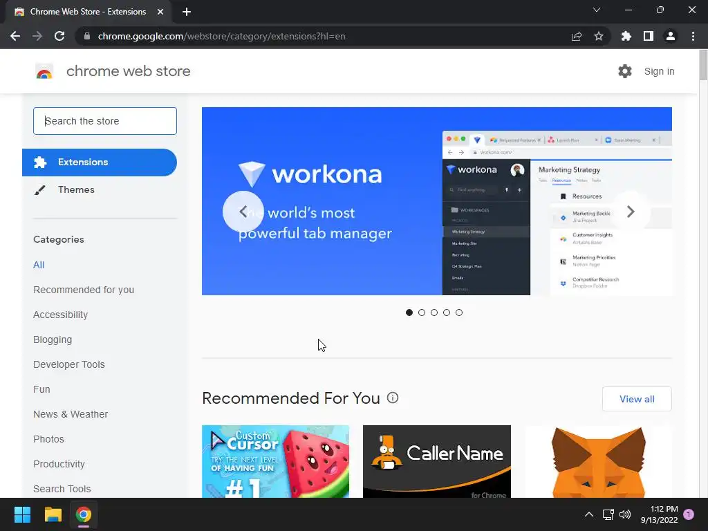The image size is (708, 531).
Task: Select the Chrome Web Store browser tab
Action: point(88,12)
